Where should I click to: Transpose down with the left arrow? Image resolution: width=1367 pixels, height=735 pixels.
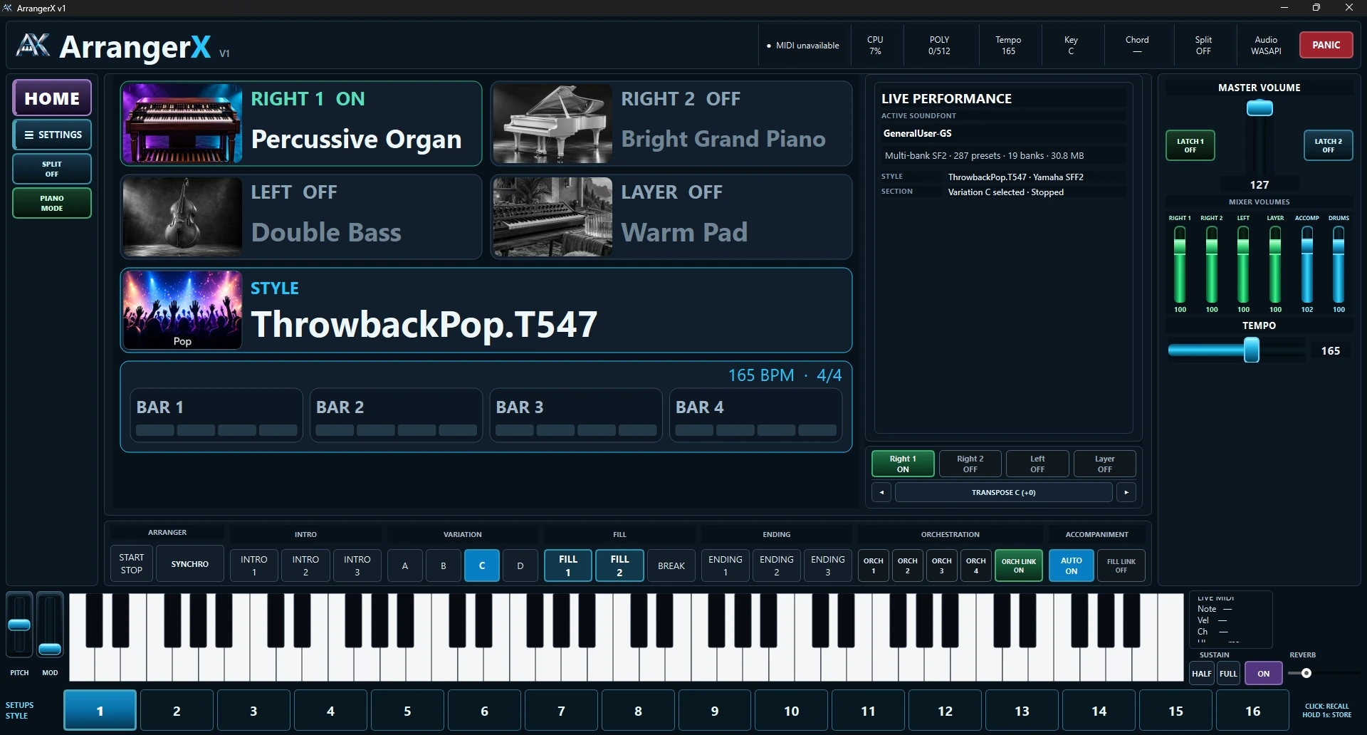[x=881, y=492]
